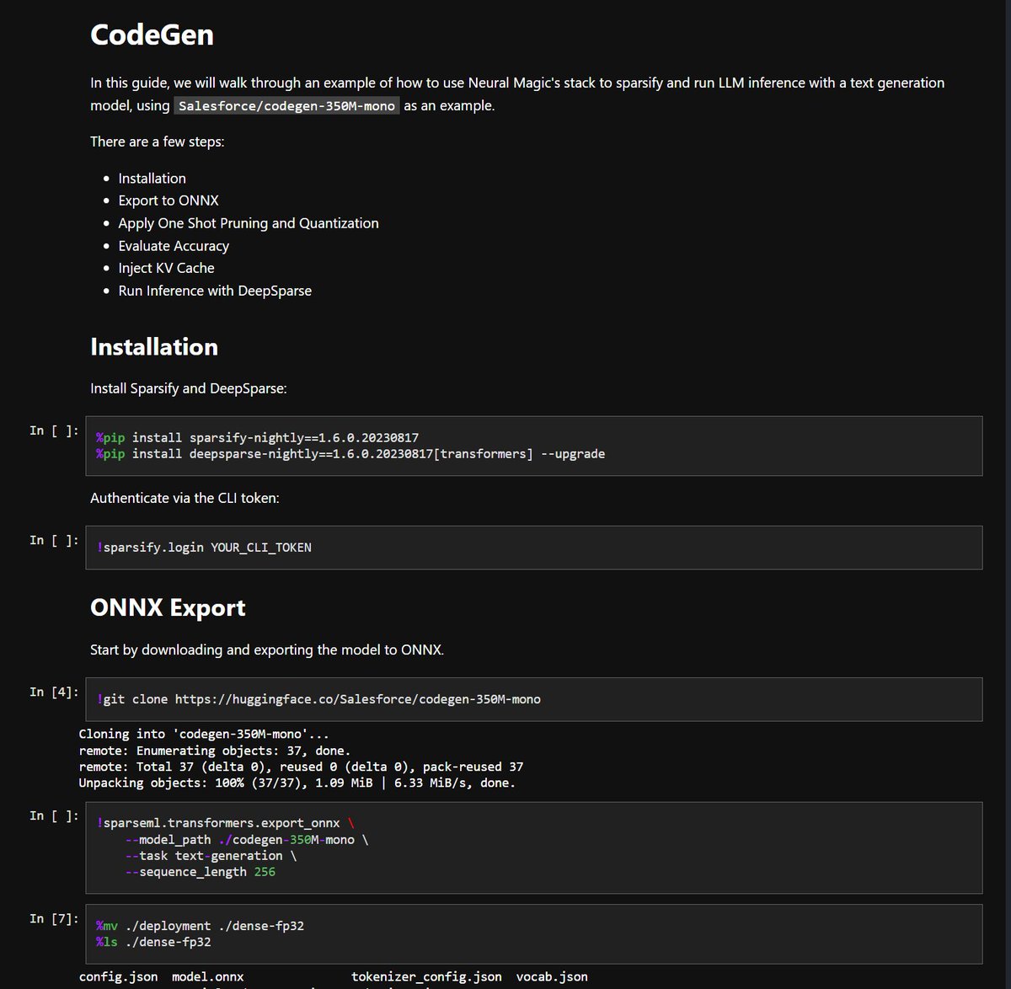Click the Installation section heading
The image size is (1011, 989).
[154, 347]
